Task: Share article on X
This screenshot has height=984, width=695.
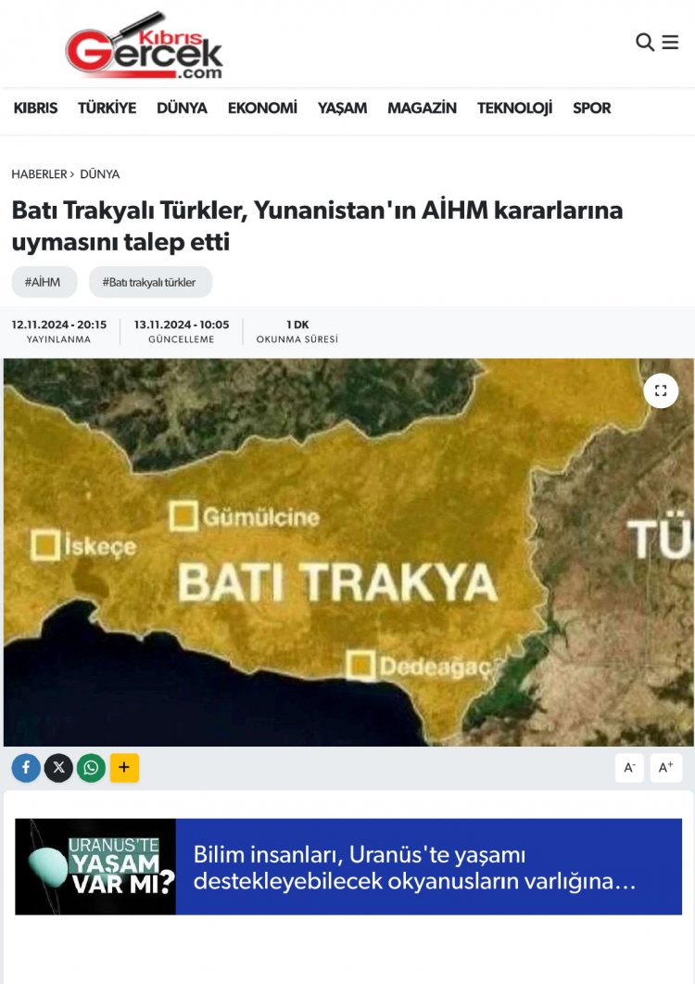Action: pos(59,768)
